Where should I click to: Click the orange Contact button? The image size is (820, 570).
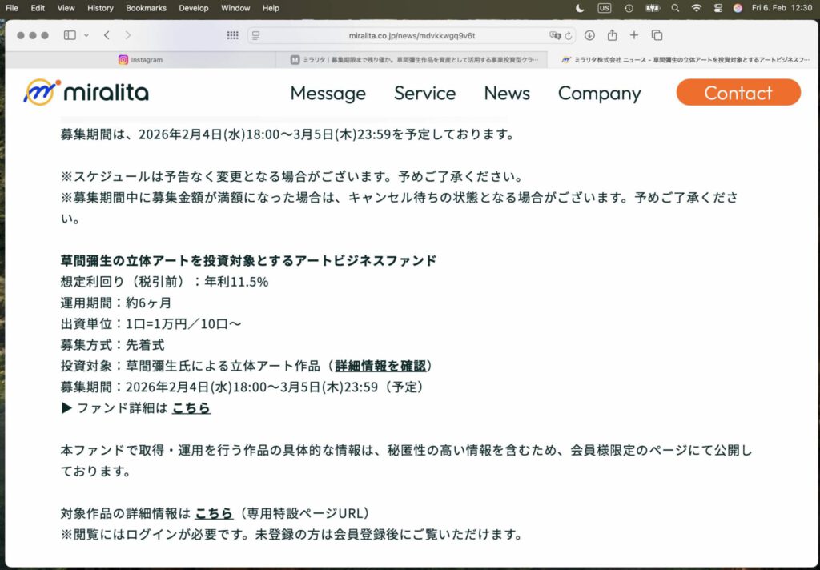(738, 93)
